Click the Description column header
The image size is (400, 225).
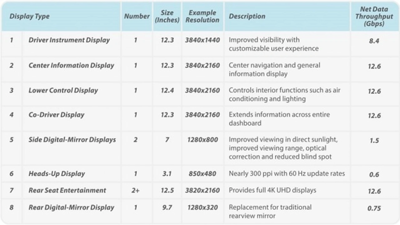tap(247, 17)
